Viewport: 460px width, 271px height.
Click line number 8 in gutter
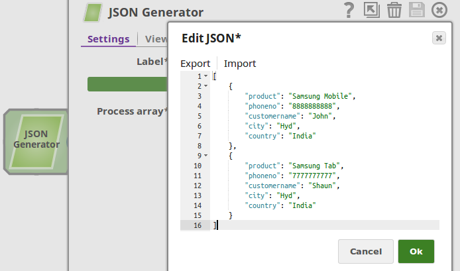pos(200,146)
